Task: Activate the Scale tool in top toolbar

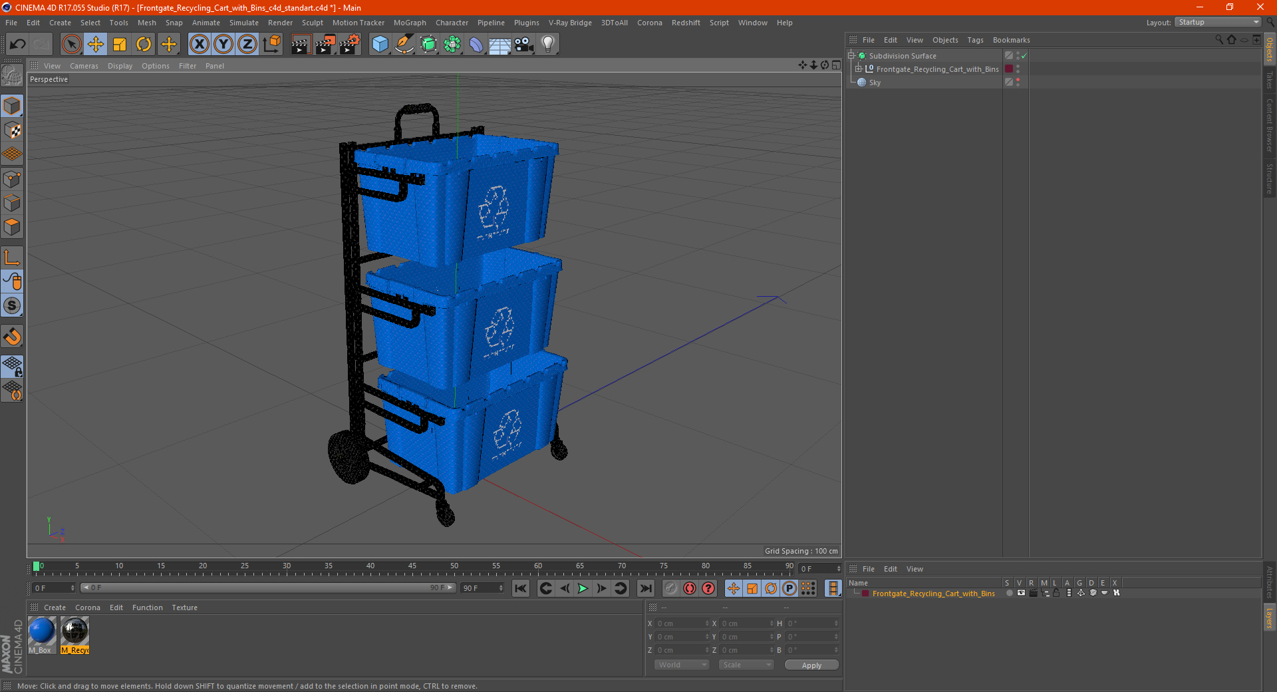Action: pyautogui.click(x=120, y=45)
